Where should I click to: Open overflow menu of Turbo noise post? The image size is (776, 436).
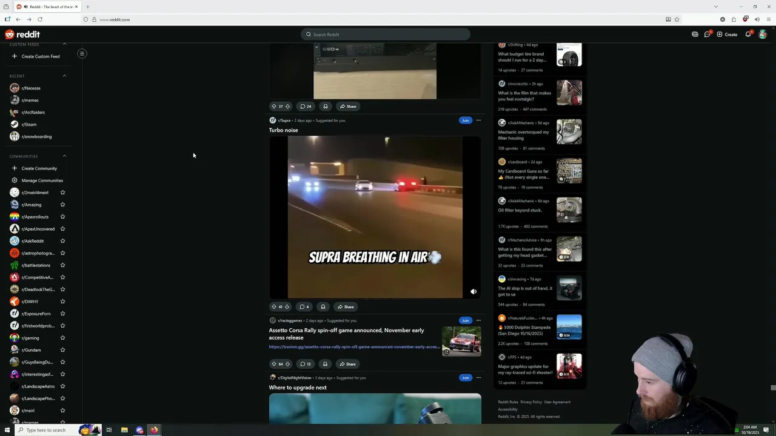(478, 121)
